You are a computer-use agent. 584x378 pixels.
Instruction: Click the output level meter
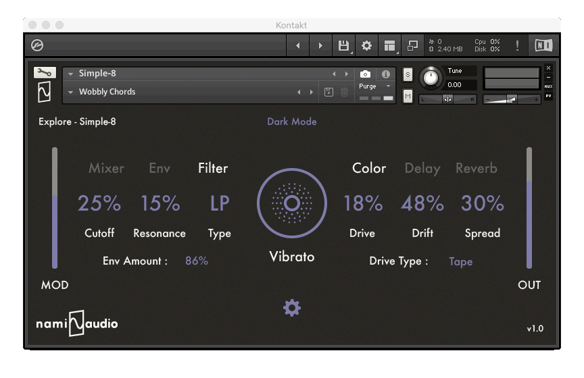512,78
